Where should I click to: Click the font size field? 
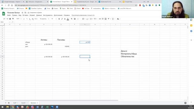tap(52, 19)
